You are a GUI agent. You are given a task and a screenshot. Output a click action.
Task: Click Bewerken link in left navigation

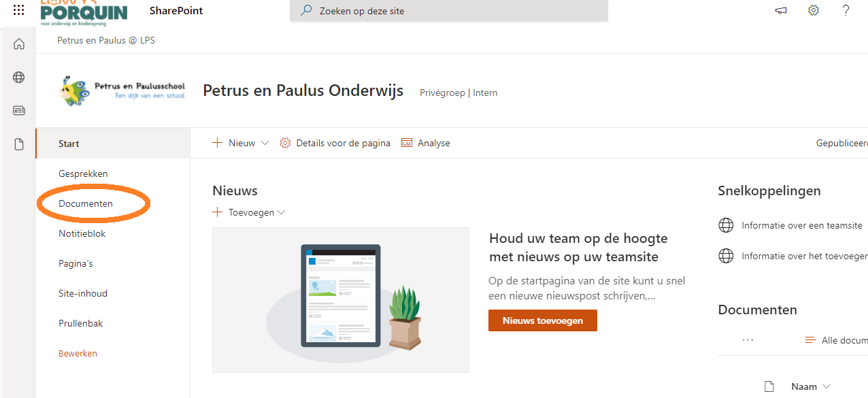78,353
